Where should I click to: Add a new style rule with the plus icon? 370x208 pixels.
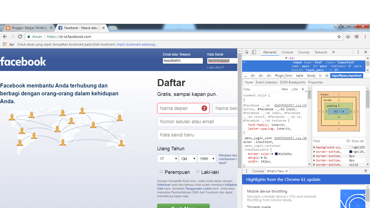click(303, 89)
